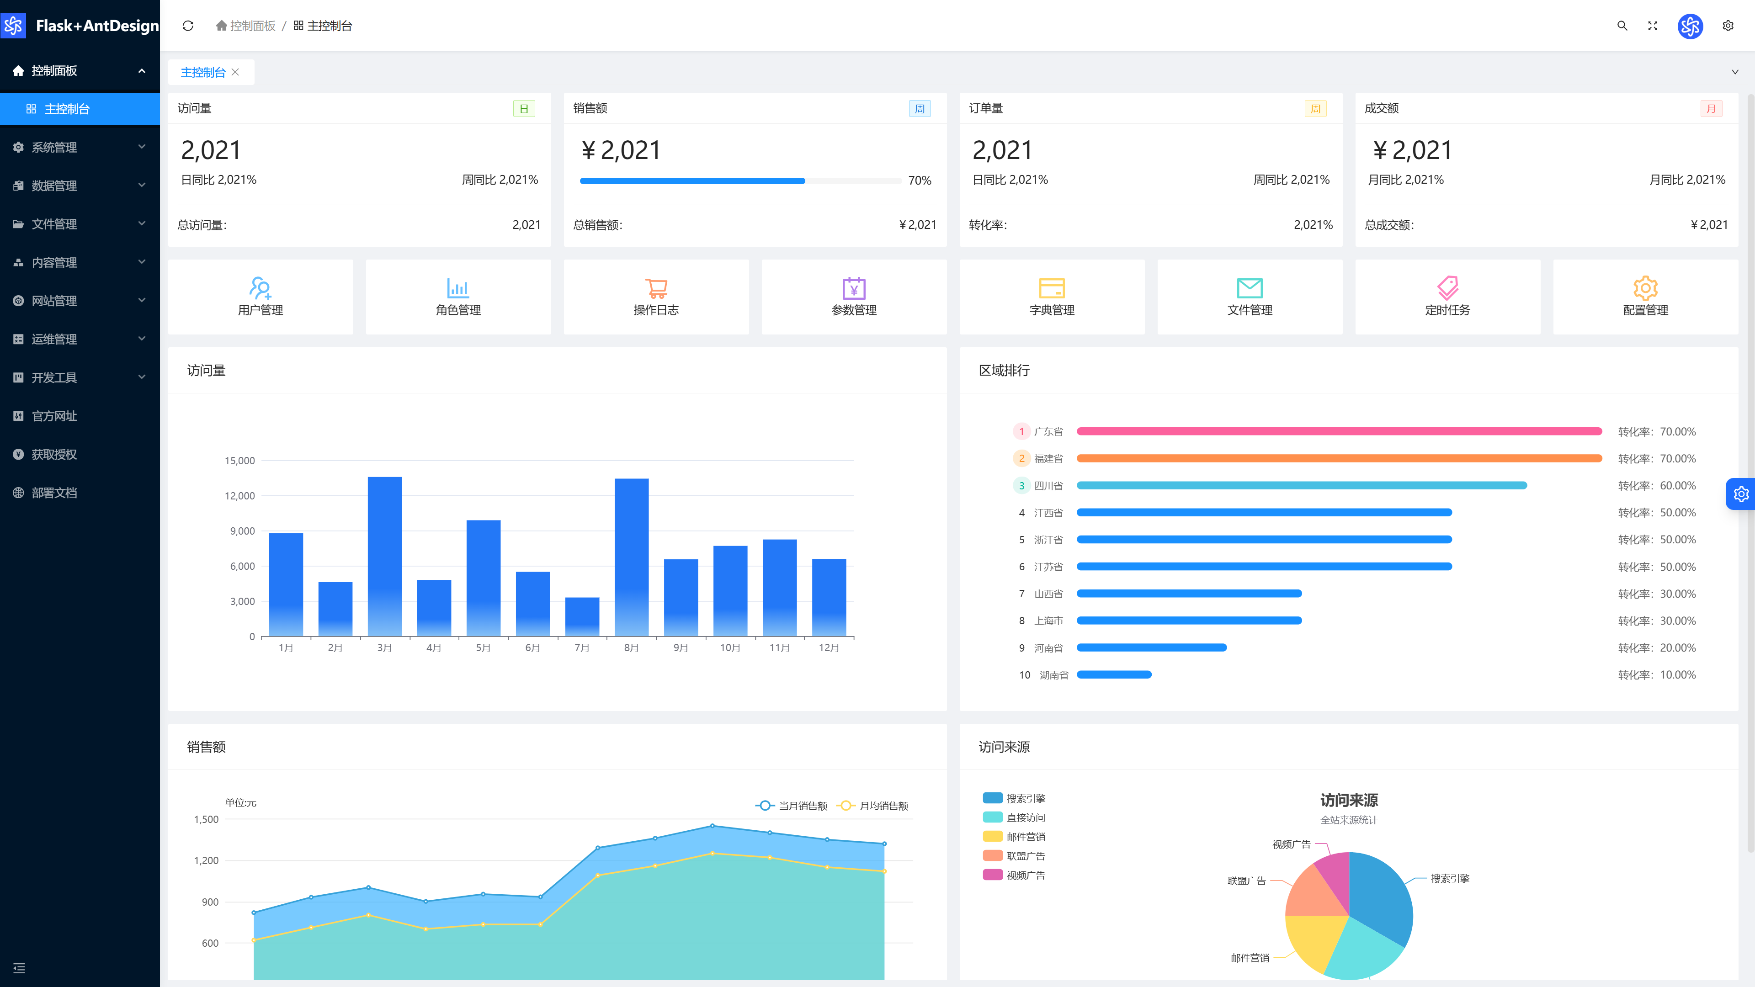The width and height of the screenshot is (1755, 987).
Task: Collapse the sidebar with the bottom menu icon
Action: [x=19, y=968]
